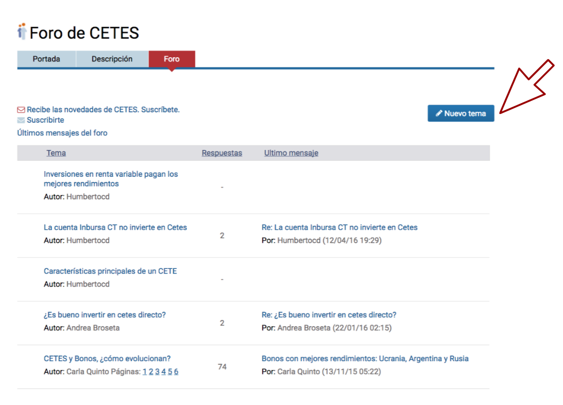This screenshot has height=405, width=563.
Task: Go to page 4 of CETES y Bonos
Action: pos(163,372)
